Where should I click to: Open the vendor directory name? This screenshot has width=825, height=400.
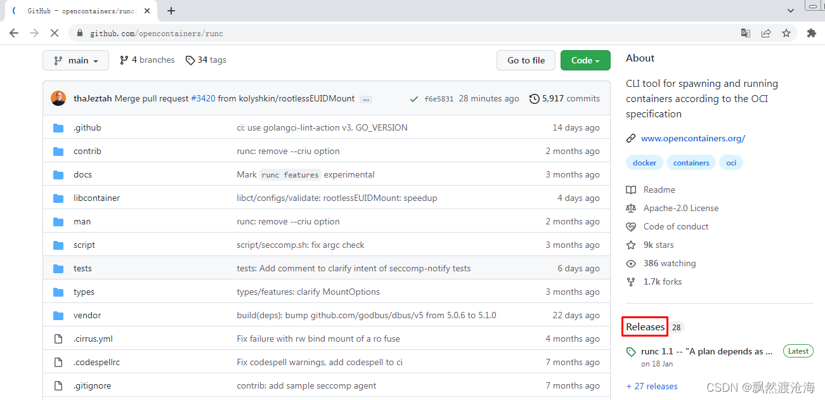87,315
